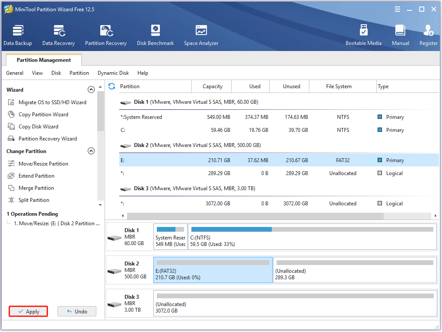
Task: Select the Disk 1 header row in the list
Action: [x=279, y=102]
